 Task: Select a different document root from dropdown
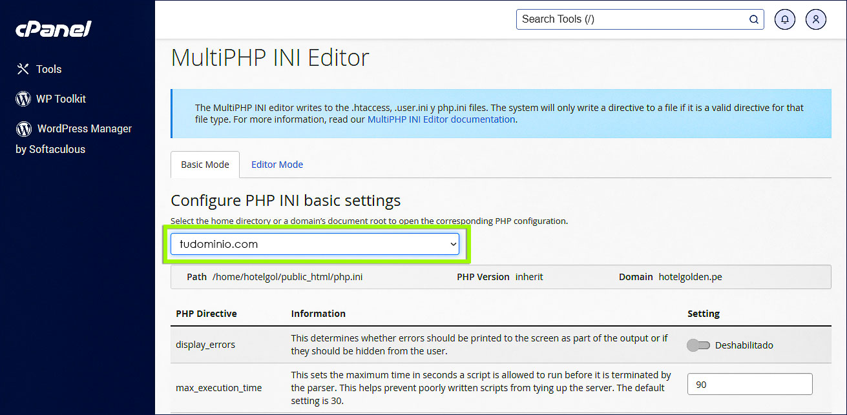pos(315,244)
